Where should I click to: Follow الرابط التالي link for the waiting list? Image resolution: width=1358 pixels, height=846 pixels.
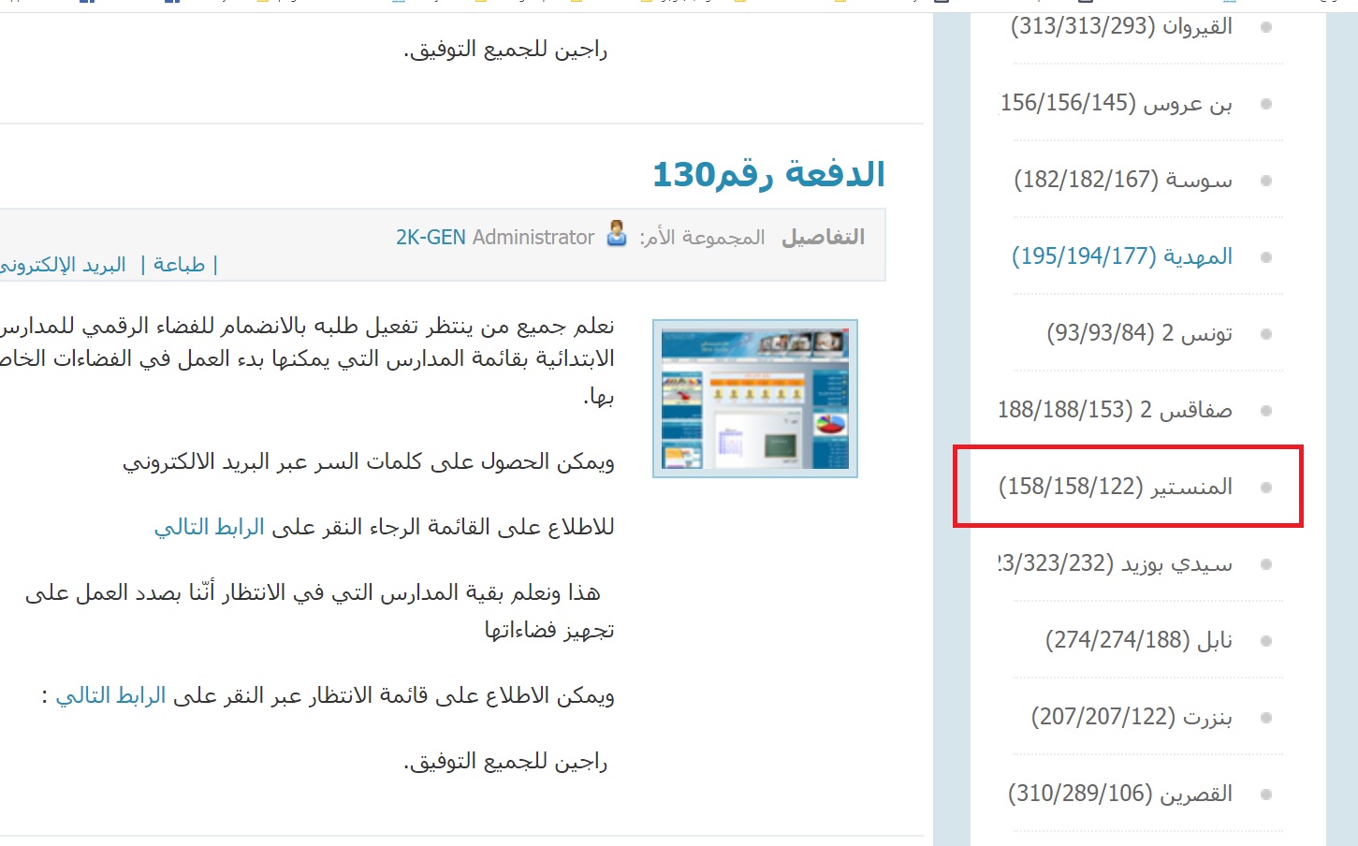point(110,696)
